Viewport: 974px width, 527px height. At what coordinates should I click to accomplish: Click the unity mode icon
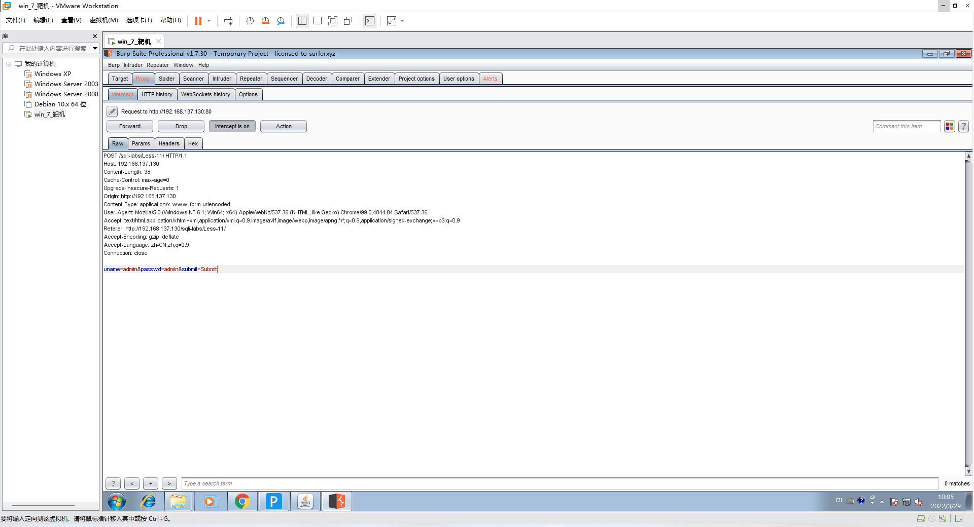(348, 21)
